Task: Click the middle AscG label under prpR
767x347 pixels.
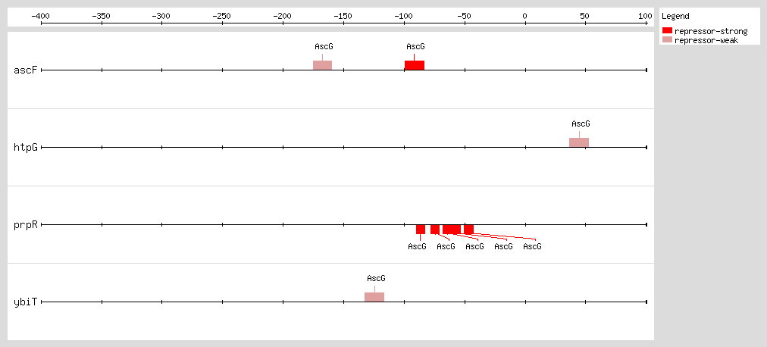Action: (474, 246)
